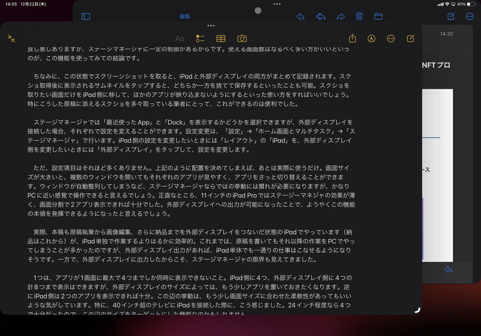The width and height of the screenshot is (481, 336).
Task: Open Mail more options circle icon
Action: (x=470, y=16)
